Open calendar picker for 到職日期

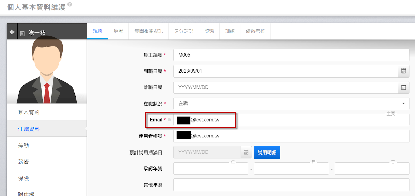coord(403,71)
